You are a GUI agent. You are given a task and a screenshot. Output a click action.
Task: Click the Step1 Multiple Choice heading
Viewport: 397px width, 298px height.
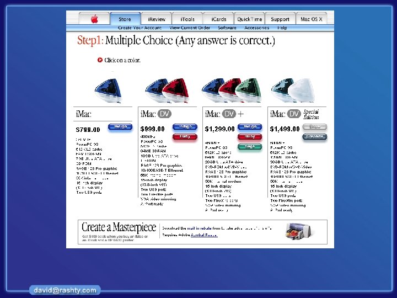tap(176, 40)
